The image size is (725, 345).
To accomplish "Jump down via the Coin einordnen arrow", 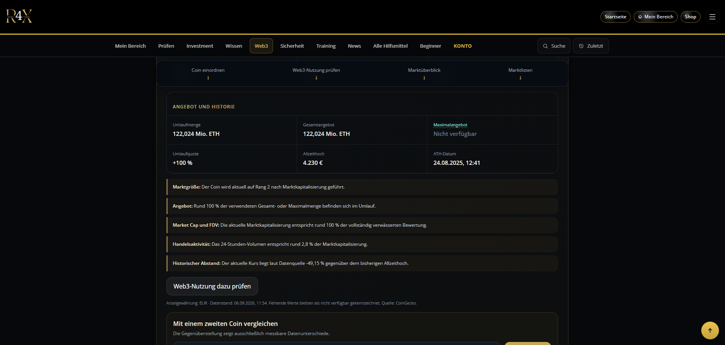I will coord(208,77).
